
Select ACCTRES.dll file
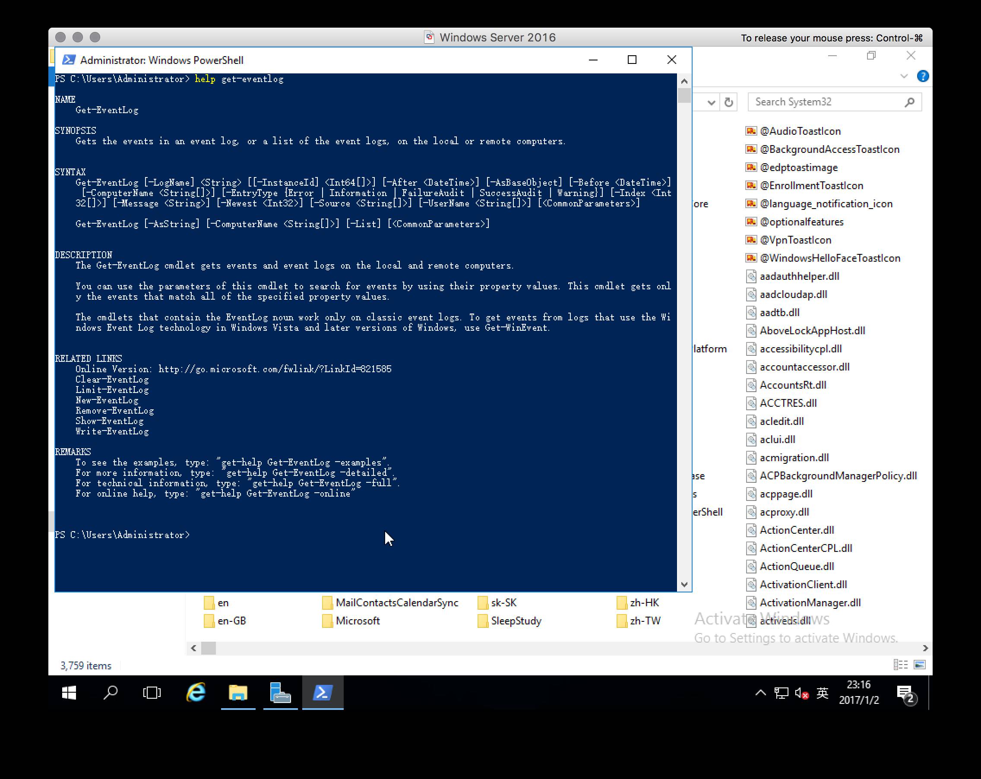(781, 403)
